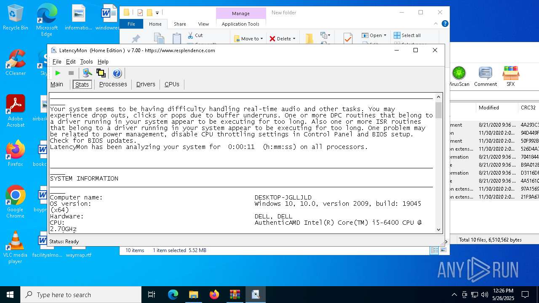The image size is (539, 303).
Task: Click the Explorer ribbon help icon
Action: pos(445,24)
